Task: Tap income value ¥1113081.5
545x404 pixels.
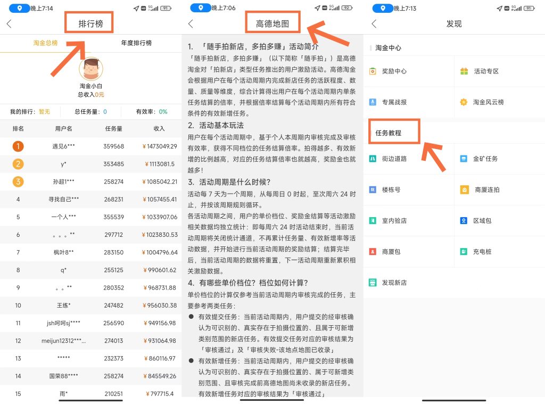Action: (x=160, y=164)
